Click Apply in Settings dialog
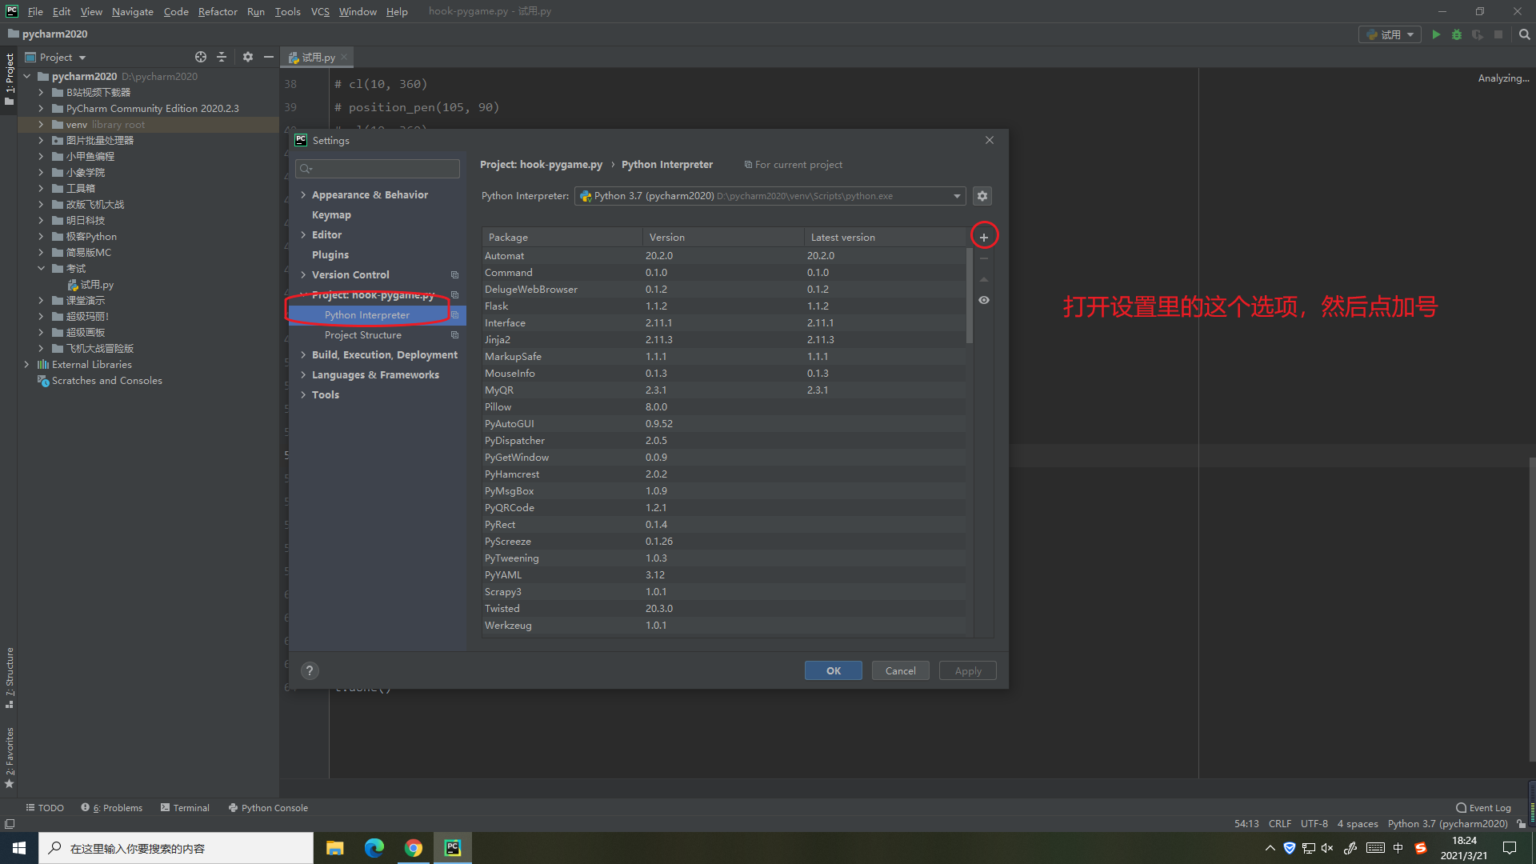Viewport: 1536px width, 864px height. 967,670
